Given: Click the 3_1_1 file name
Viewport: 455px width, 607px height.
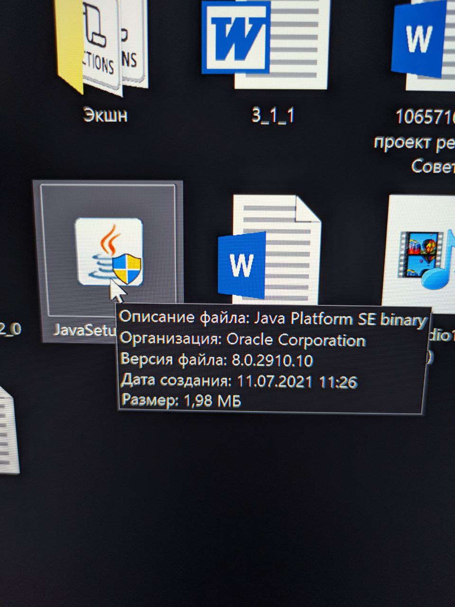Looking at the screenshot, I should [x=273, y=116].
